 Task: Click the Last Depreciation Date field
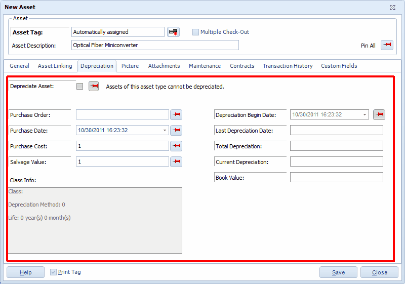(x=337, y=130)
